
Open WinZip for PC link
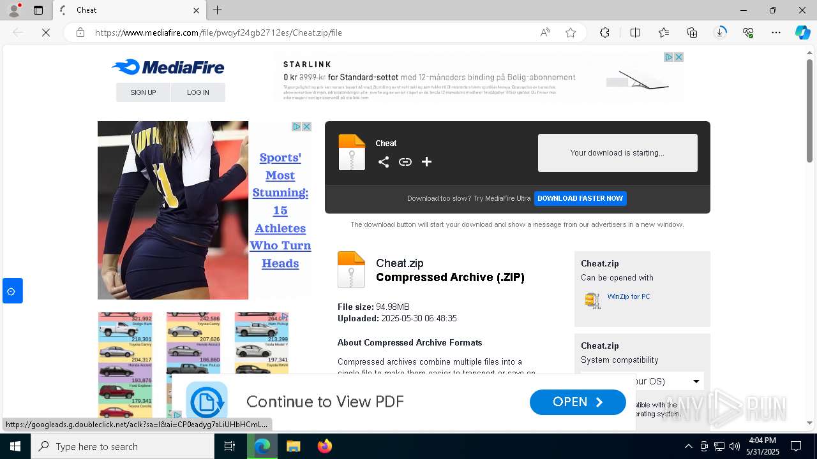click(628, 296)
